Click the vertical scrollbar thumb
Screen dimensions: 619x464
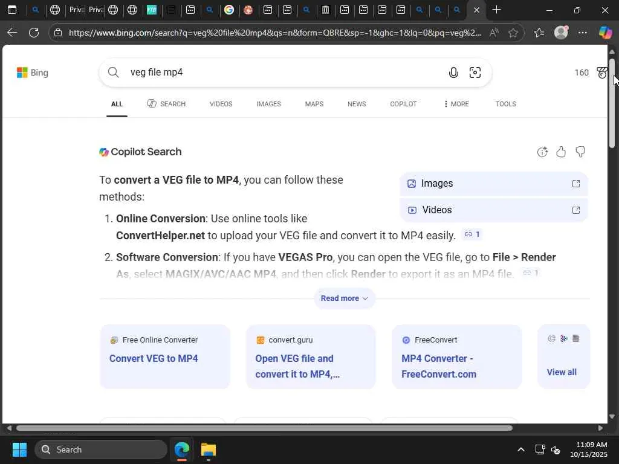coord(612,103)
